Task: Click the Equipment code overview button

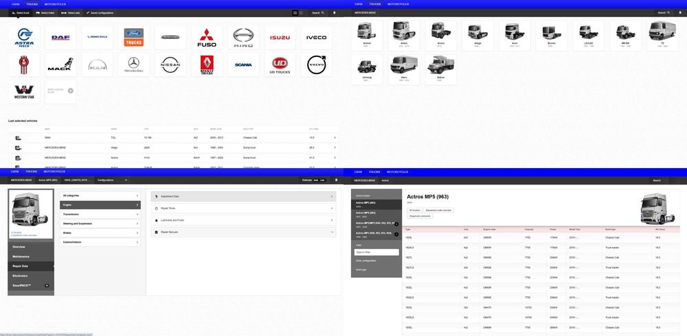Action: click(x=438, y=211)
